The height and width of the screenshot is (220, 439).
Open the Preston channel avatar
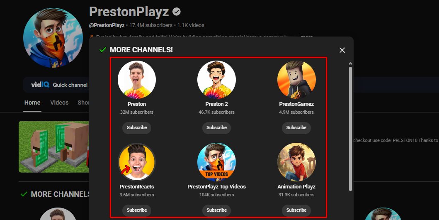click(137, 80)
